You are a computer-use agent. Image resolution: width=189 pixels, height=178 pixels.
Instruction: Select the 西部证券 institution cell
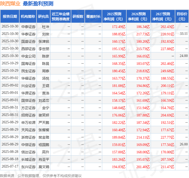pyautogui.click(x=28, y=49)
